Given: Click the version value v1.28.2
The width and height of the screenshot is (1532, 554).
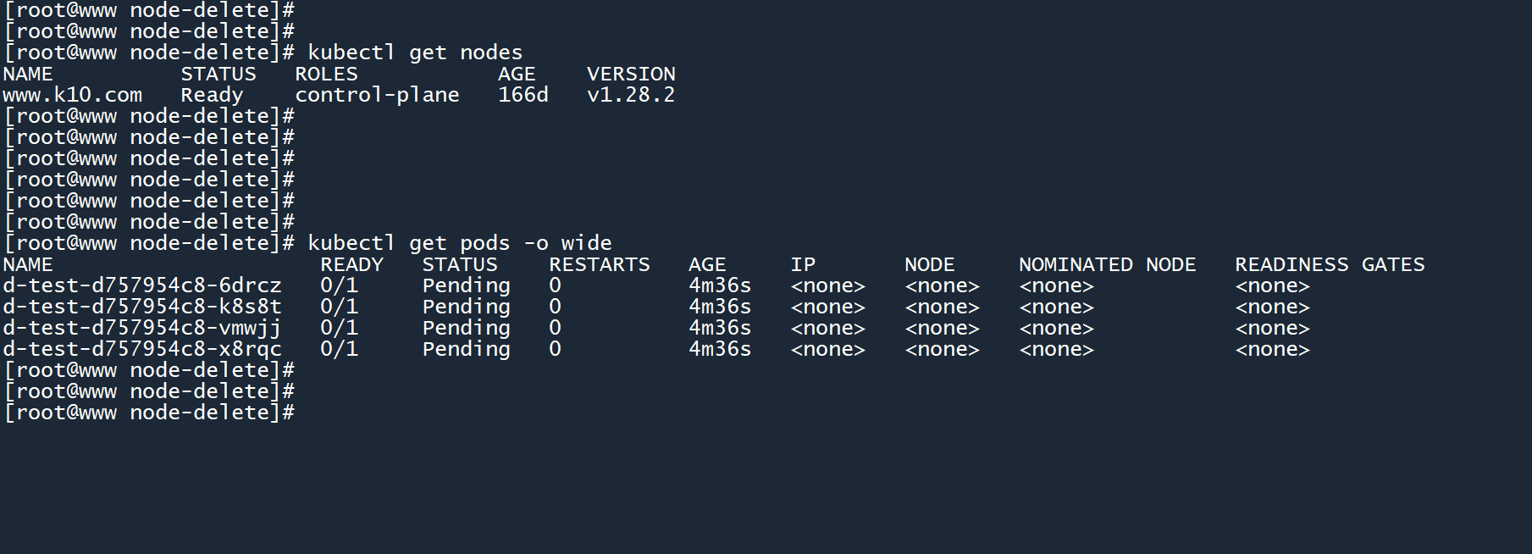Looking at the screenshot, I should pos(631,95).
